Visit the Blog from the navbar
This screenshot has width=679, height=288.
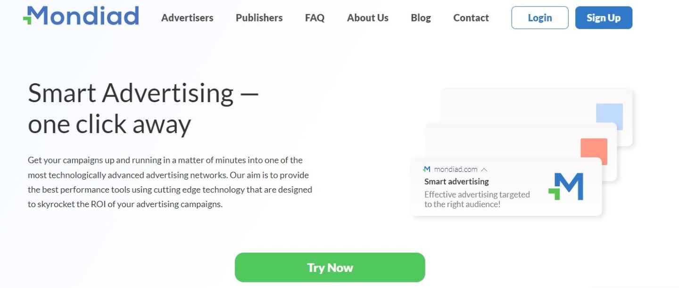(x=421, y=18)
